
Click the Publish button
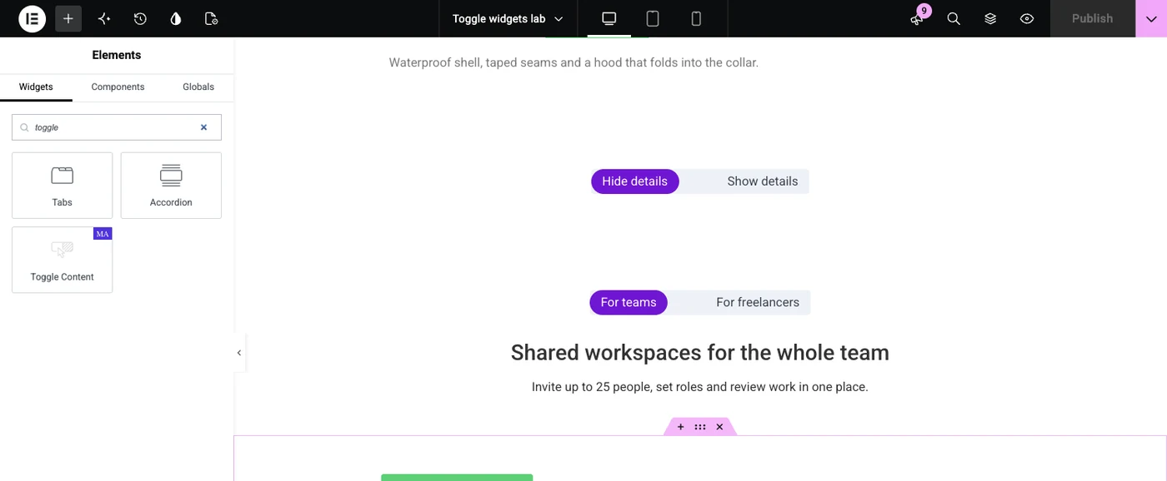coord(1092,18)
